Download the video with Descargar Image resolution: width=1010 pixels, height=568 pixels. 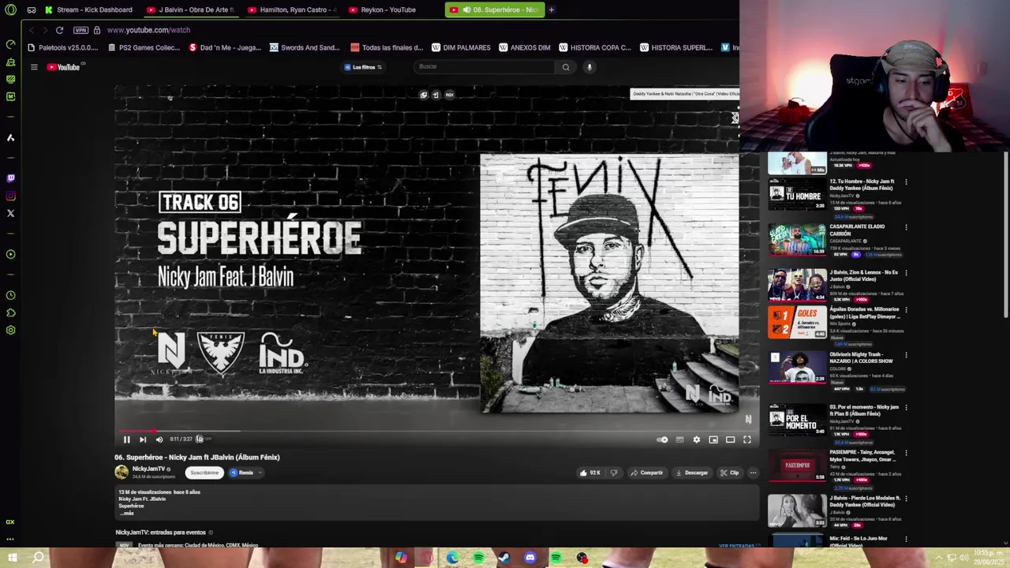[x=692, y=473]
